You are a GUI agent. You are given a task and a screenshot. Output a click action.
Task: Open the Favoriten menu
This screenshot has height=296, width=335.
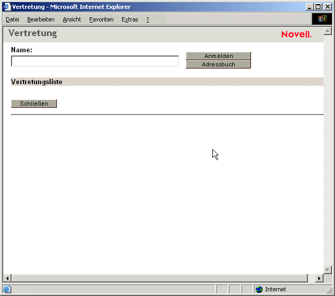(101, 19)
